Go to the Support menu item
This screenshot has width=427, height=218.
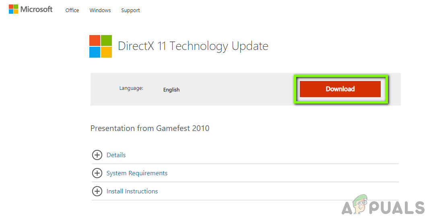130,10
